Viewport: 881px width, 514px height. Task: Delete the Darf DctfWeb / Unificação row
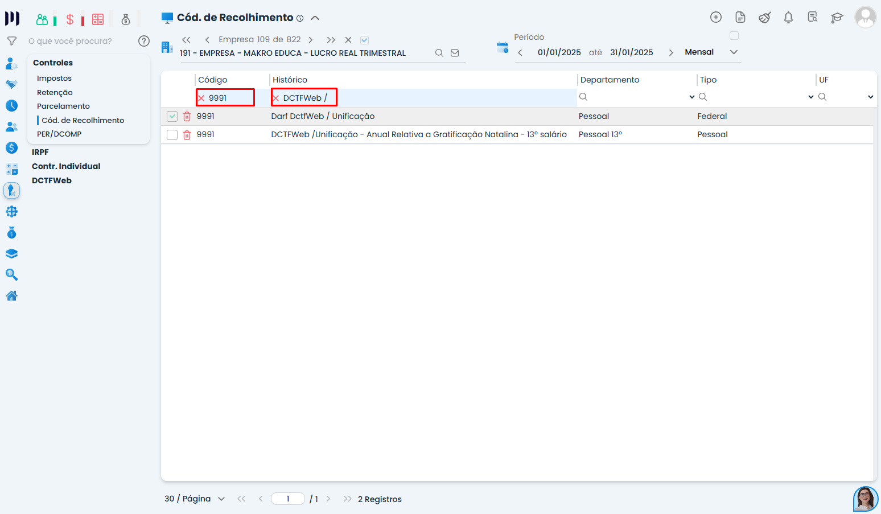(187, 117)
